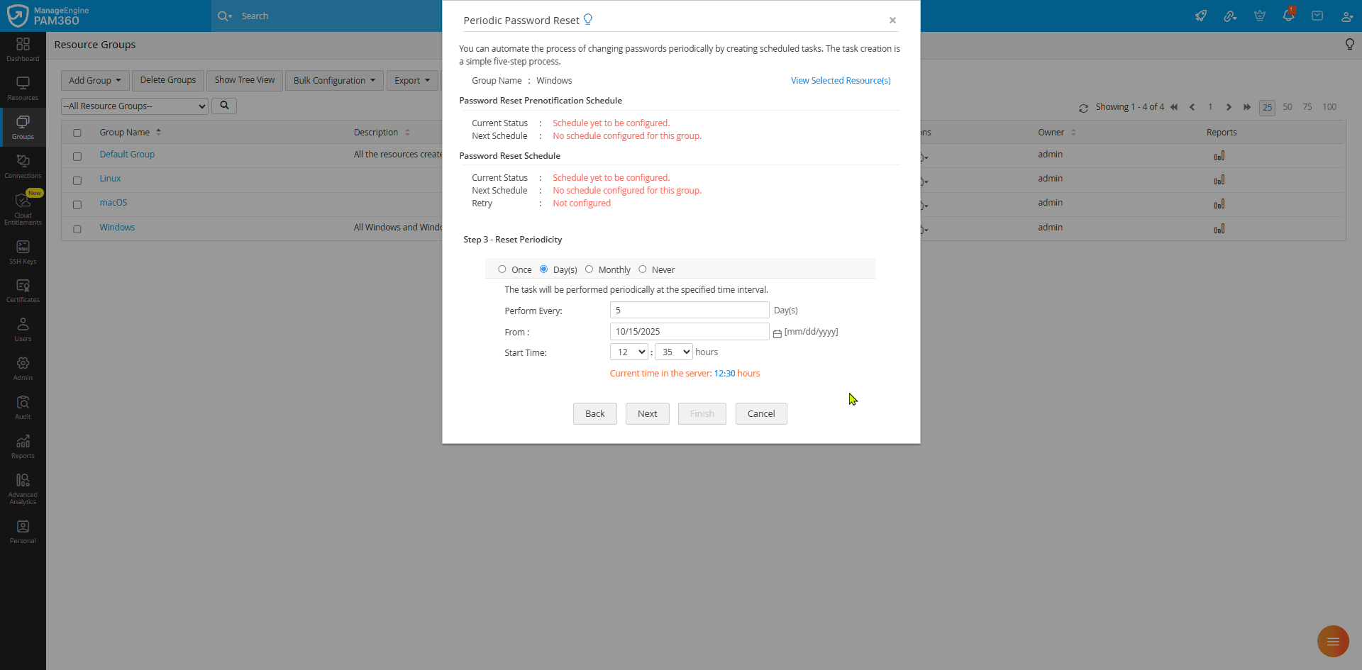Click the Perform Every days field
Image resolution: width=1362 pixels, height=670 pixels.
[x=690, y=310]
